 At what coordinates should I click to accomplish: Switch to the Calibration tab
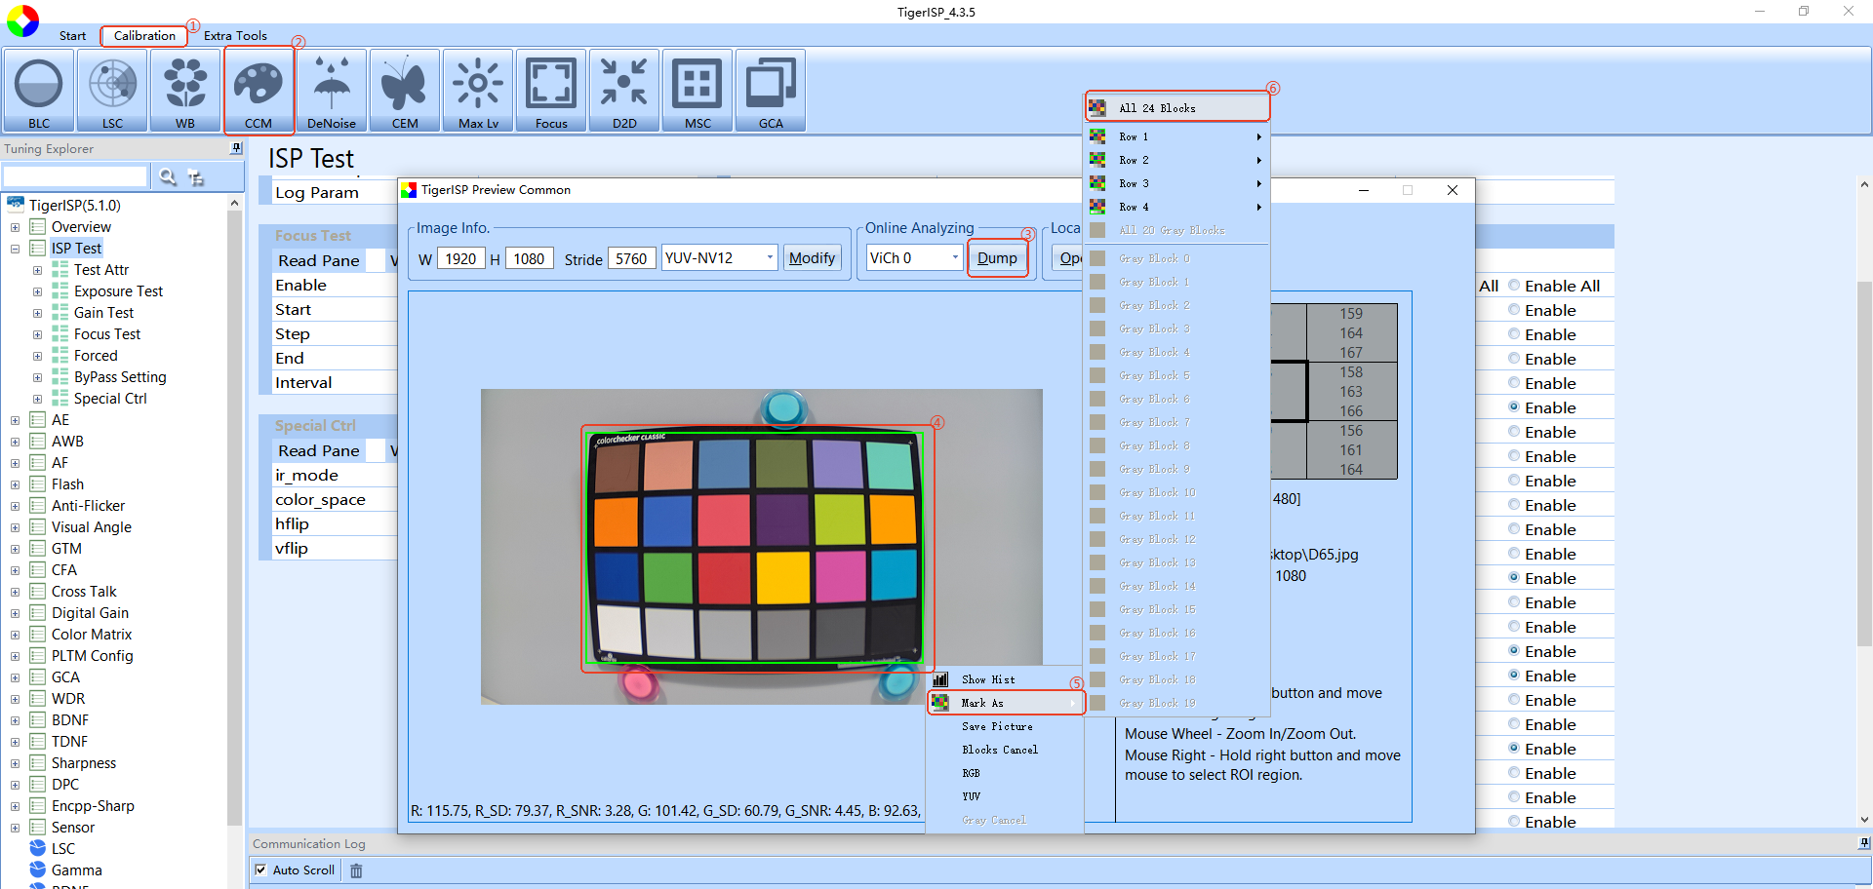click(x=144, y=36)
